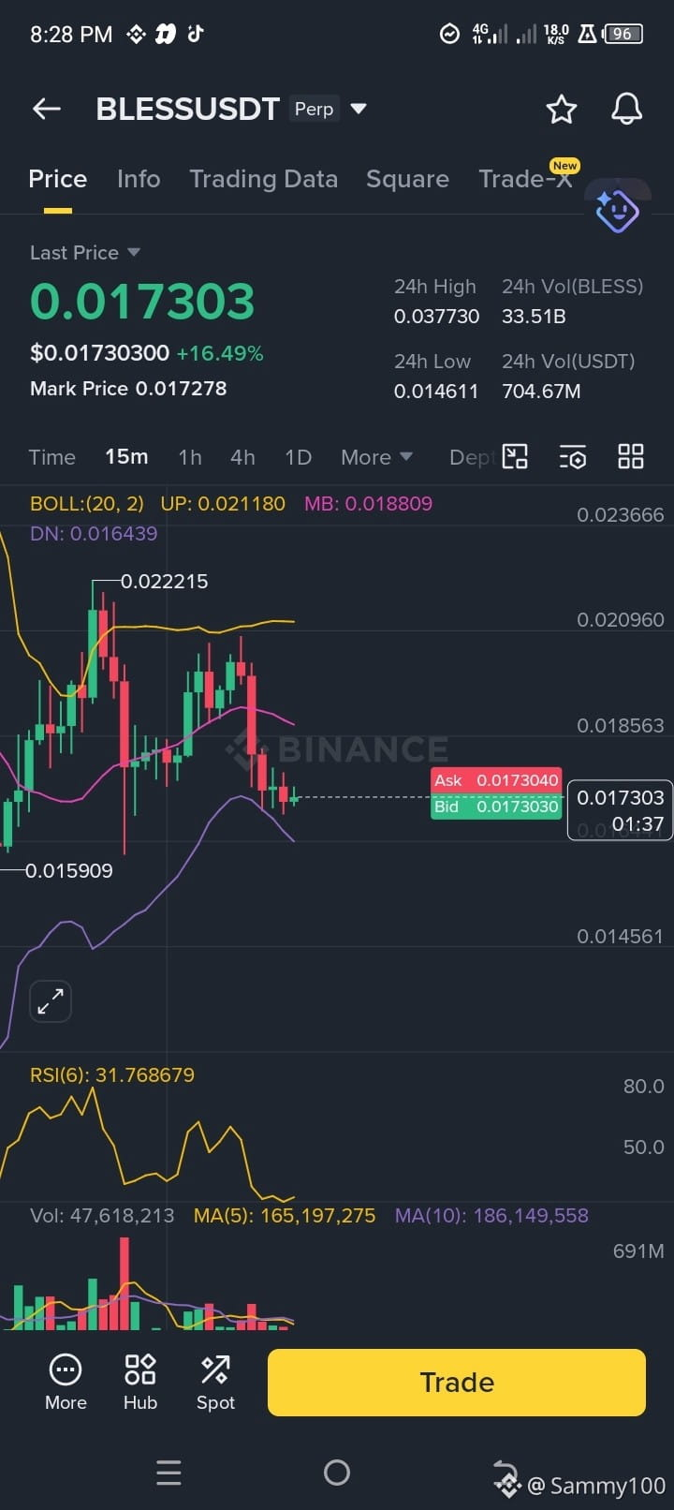
Task: Tap the 24h Low value 0.014611
Action: pyautogui.click(x=436, y=392)
